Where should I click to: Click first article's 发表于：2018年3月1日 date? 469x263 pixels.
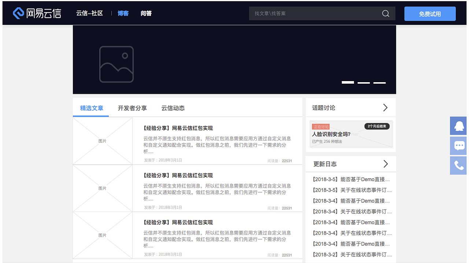(x=163, y=160)
